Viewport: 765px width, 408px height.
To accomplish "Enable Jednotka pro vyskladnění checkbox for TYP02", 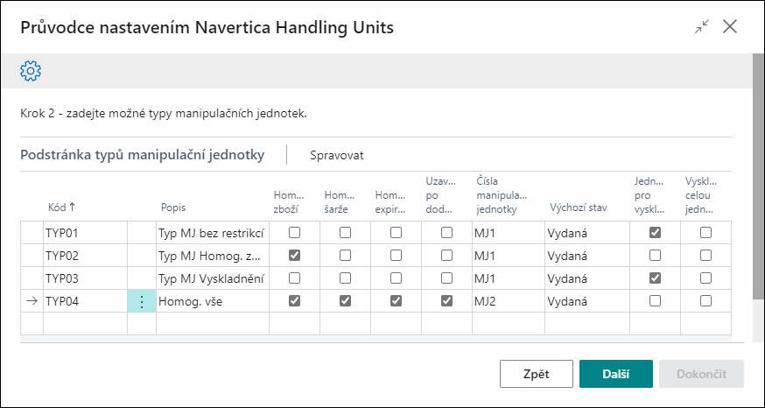I will (x=656, y=256).
